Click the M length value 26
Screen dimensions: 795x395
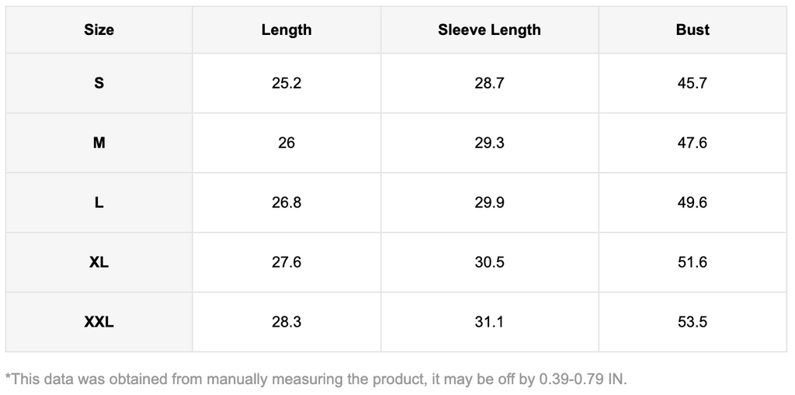point(286,143)
